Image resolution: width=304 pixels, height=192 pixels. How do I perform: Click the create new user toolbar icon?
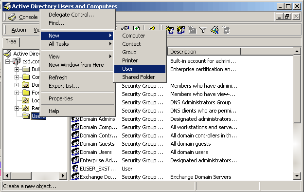click(x=170, y=30)
